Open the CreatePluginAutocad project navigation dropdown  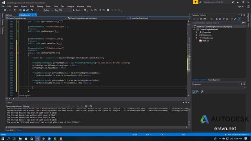click(x=36, y=18)
